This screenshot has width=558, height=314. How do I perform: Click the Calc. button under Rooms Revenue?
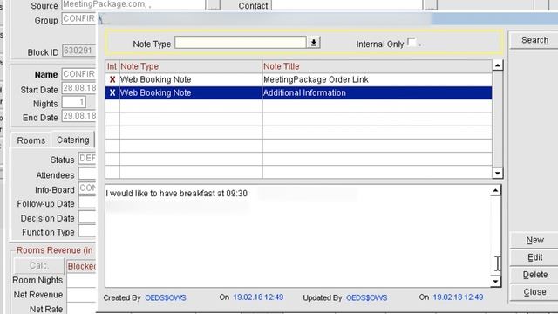tap(38, 265)
